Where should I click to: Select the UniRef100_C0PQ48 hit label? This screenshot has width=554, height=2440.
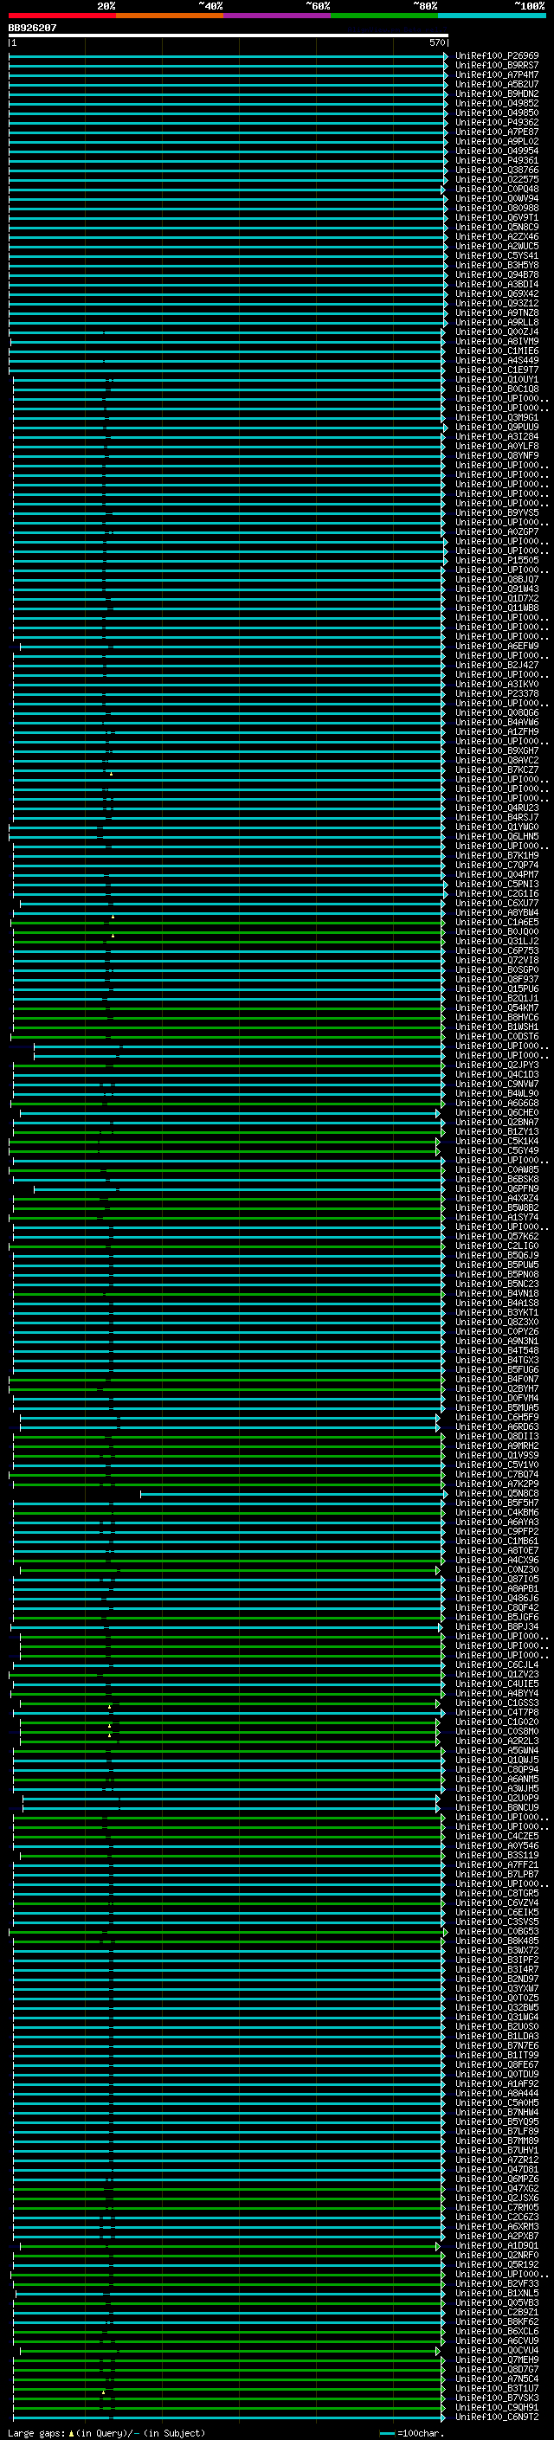497,190
